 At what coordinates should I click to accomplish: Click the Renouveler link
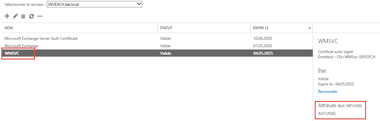[328, 92]
